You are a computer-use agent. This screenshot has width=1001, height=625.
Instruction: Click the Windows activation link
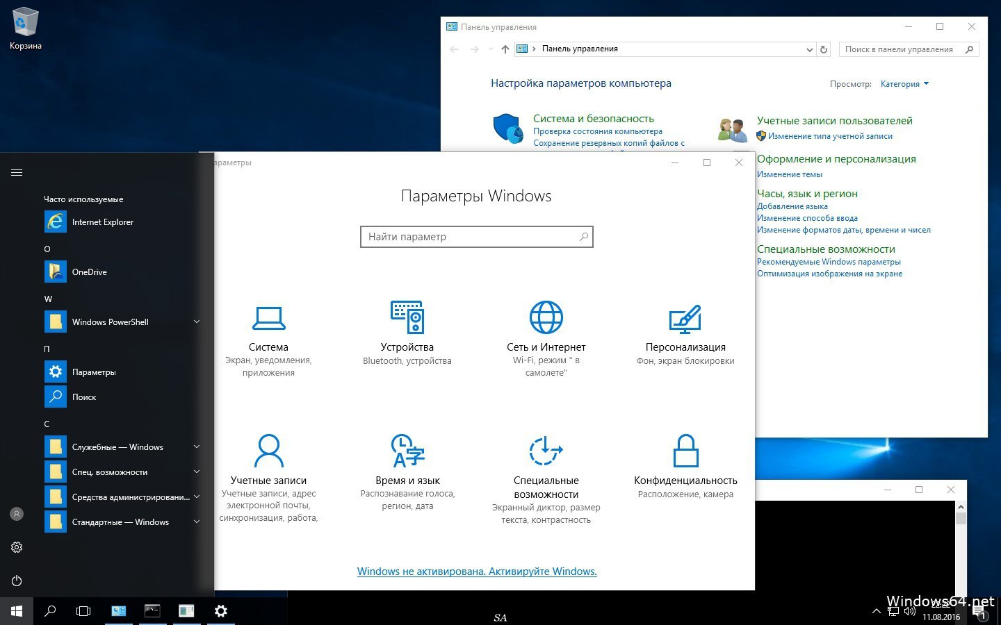click(477, 572)
